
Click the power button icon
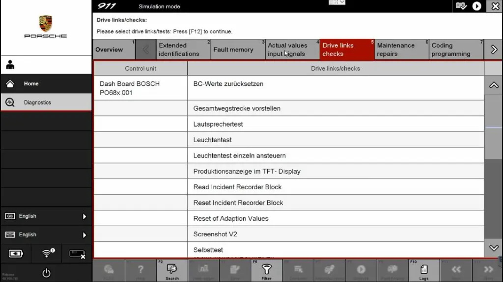coord(46,273)
